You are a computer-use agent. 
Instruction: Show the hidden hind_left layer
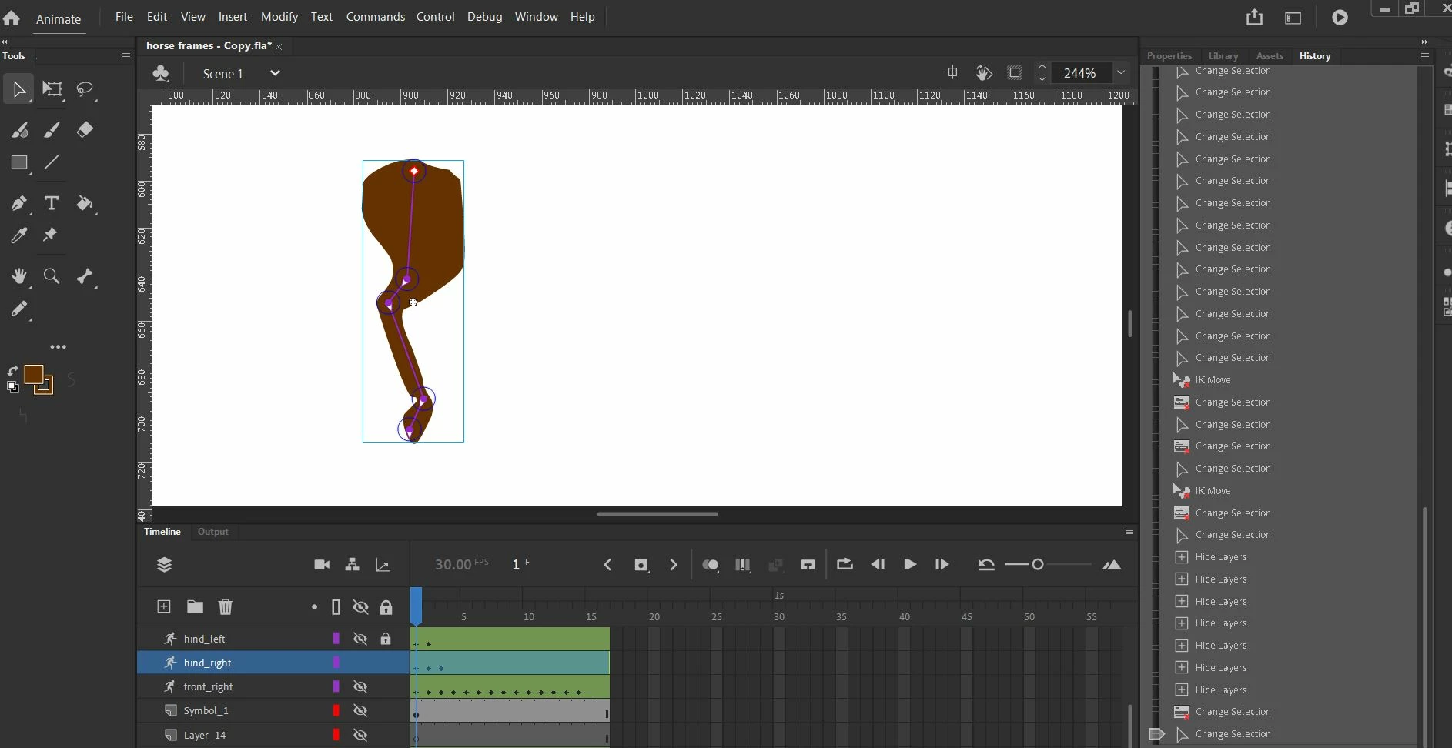[360, 639]
